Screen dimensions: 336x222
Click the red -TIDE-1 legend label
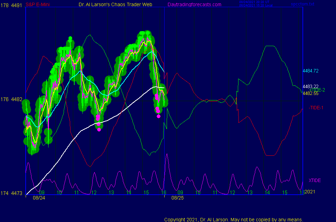pos(316,108)
